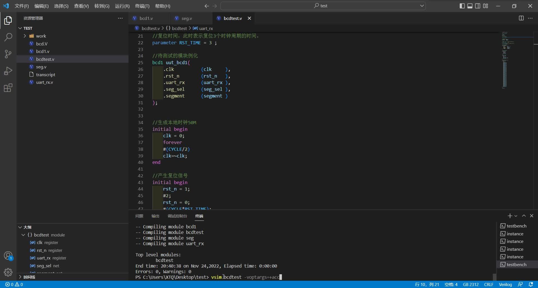This screenshot has width=538, height=288.
Task: Click the new terminal plus icon
Action: tap(510, 216)
